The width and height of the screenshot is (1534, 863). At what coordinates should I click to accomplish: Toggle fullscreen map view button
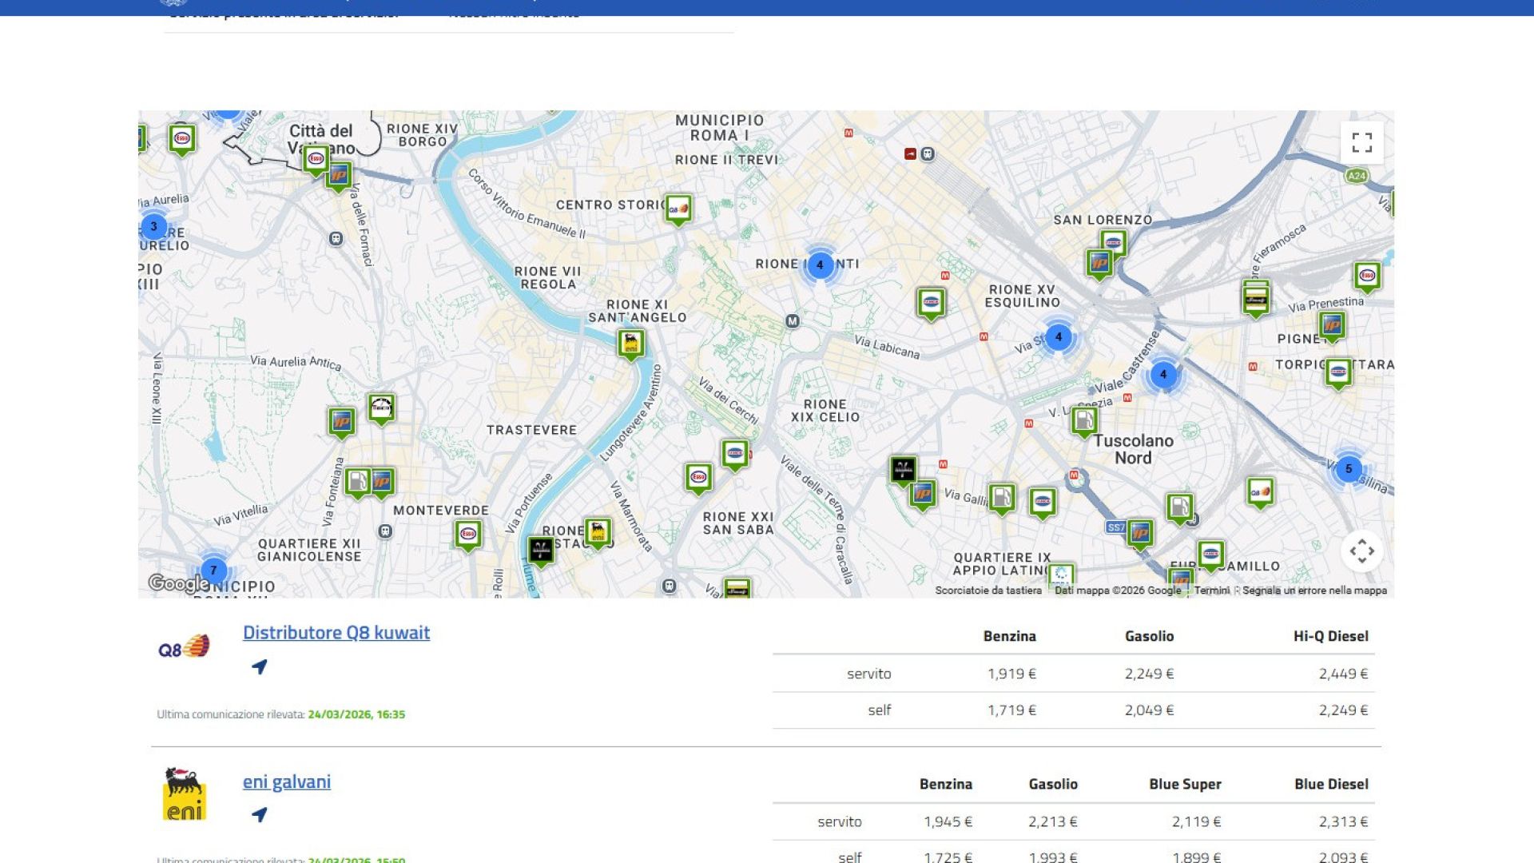[x=1361, y=143]
